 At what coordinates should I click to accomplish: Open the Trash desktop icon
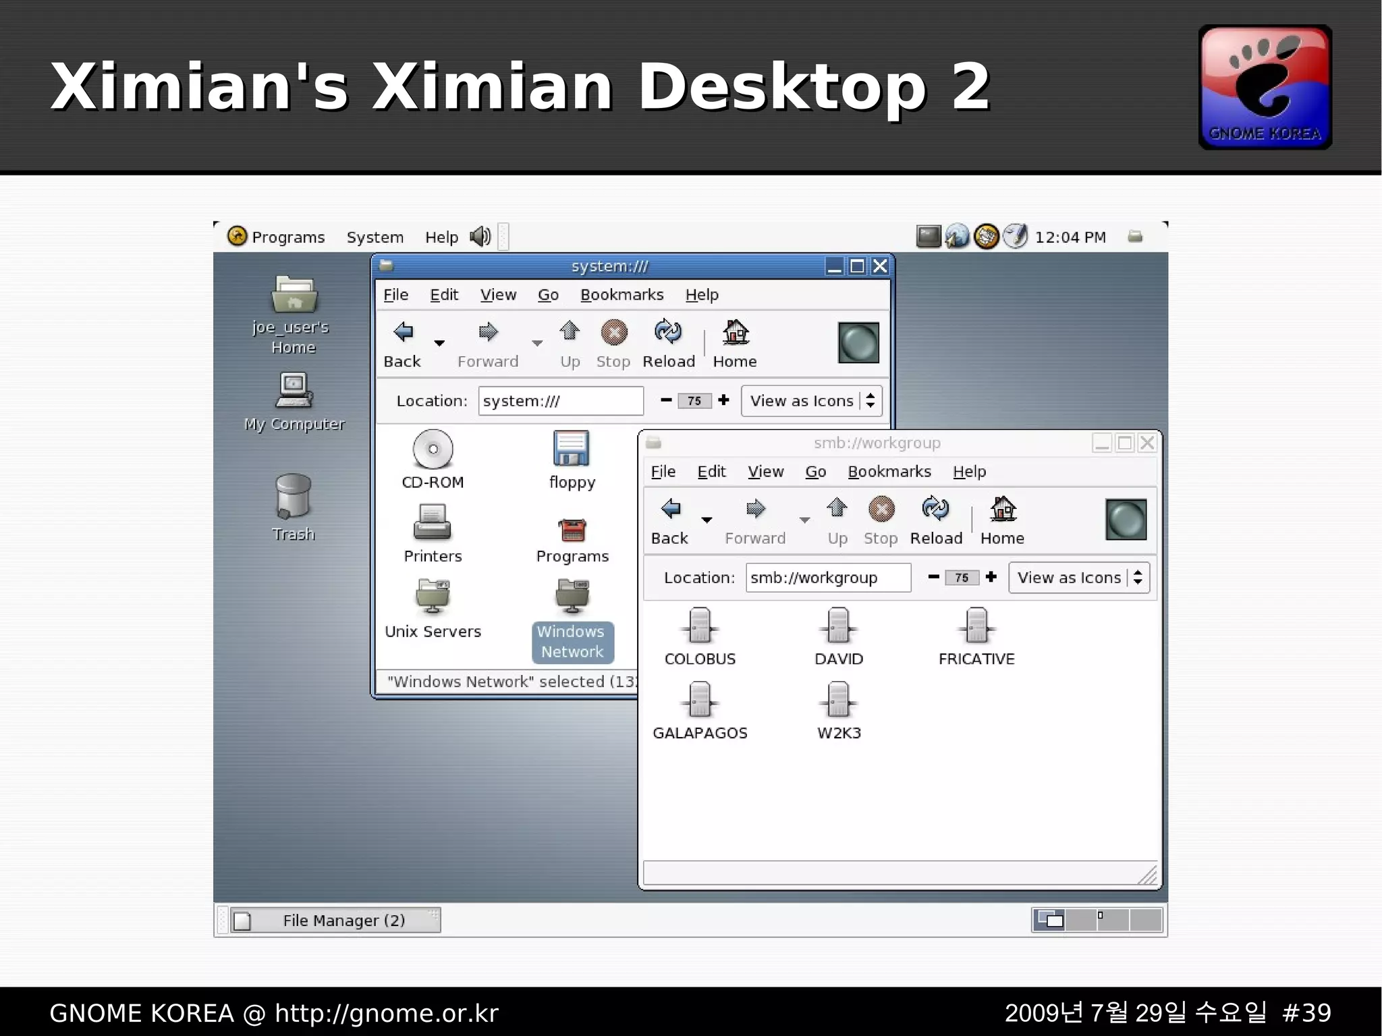[x=294, y=495]
